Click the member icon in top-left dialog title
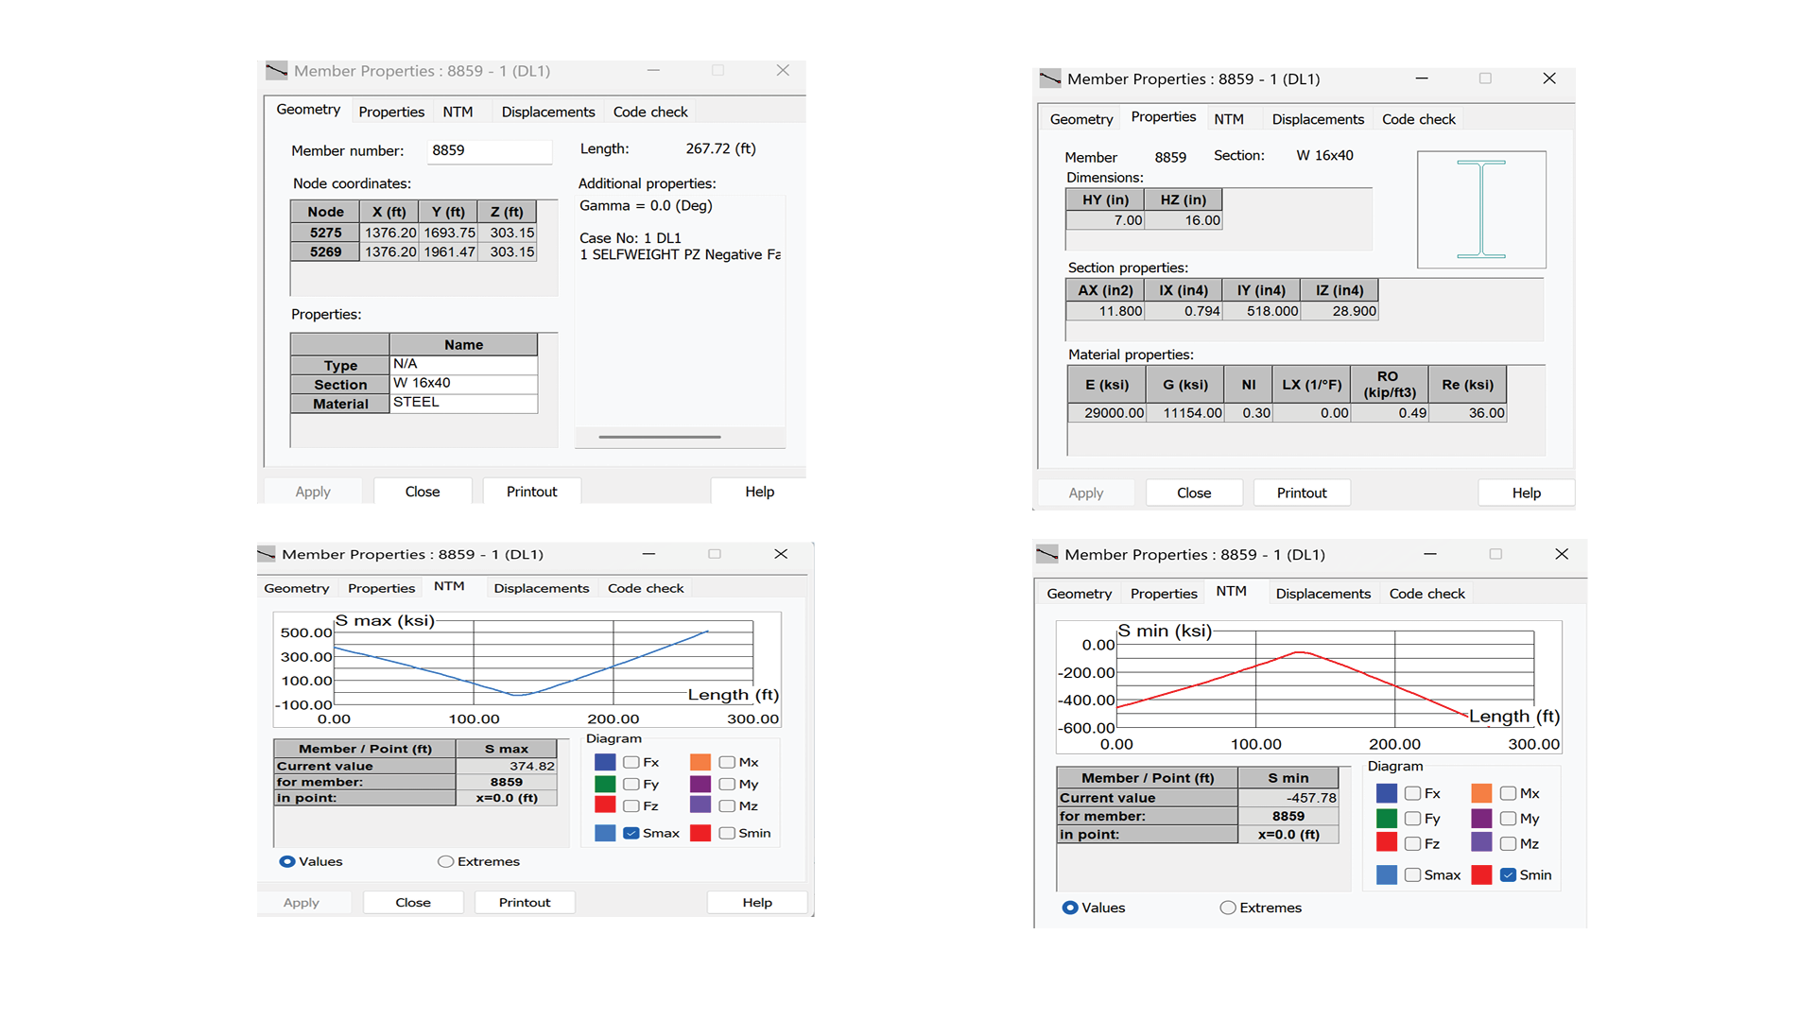1815x1021 pixels. tap(276, 71)
